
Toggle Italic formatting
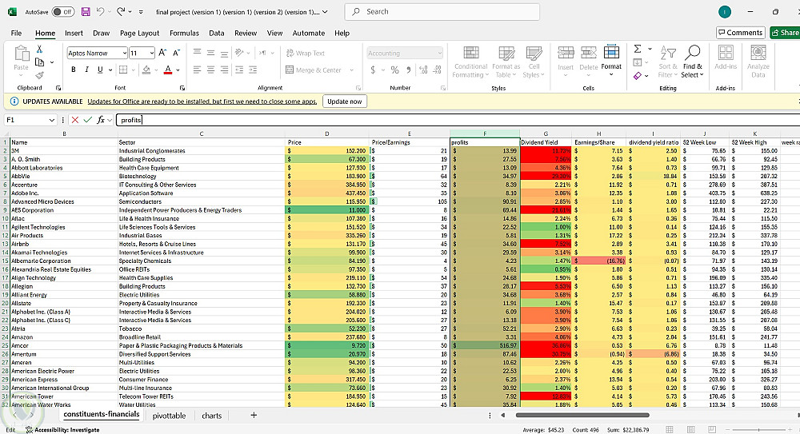pos(86,70)
